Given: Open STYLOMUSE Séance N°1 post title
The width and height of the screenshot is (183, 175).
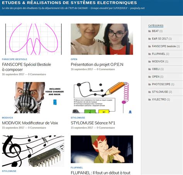Looking at the screenshot, I should [x=93, y=123].
